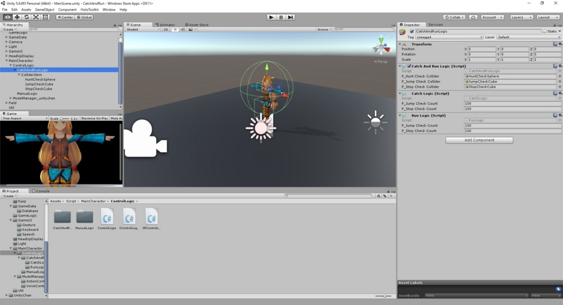Open the File menu

pyautogui.click(x=4, y=10)
